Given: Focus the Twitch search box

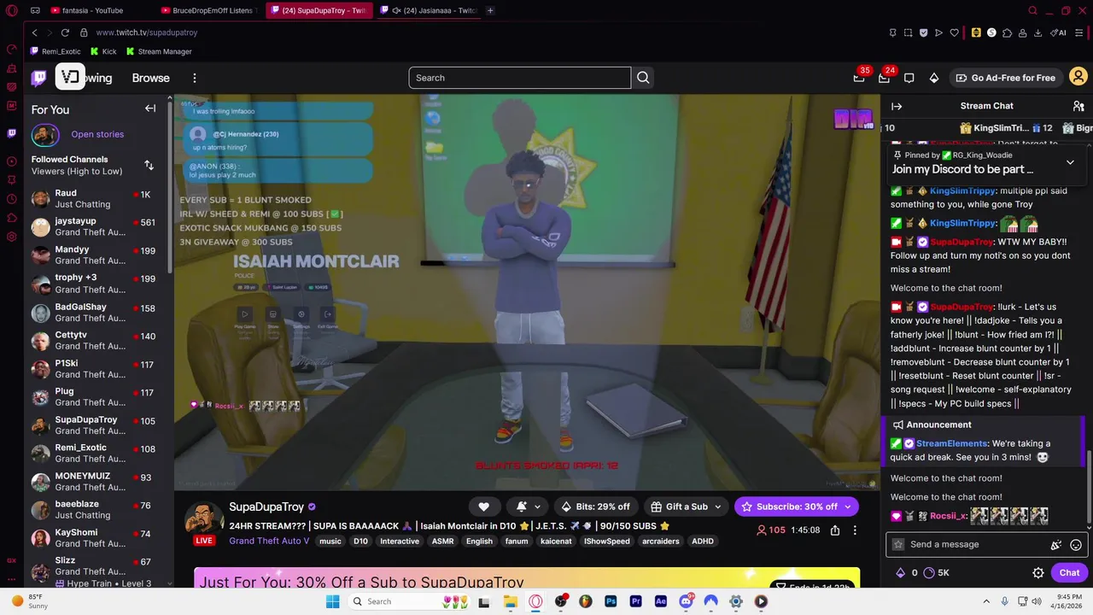Looking at the screenshot, I should [519, 78].
